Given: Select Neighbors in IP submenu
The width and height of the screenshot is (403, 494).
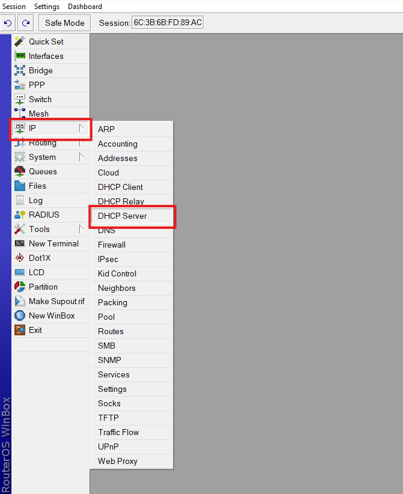Looking at the screenshot, I should pyautogui.click(x=132, y=288).
